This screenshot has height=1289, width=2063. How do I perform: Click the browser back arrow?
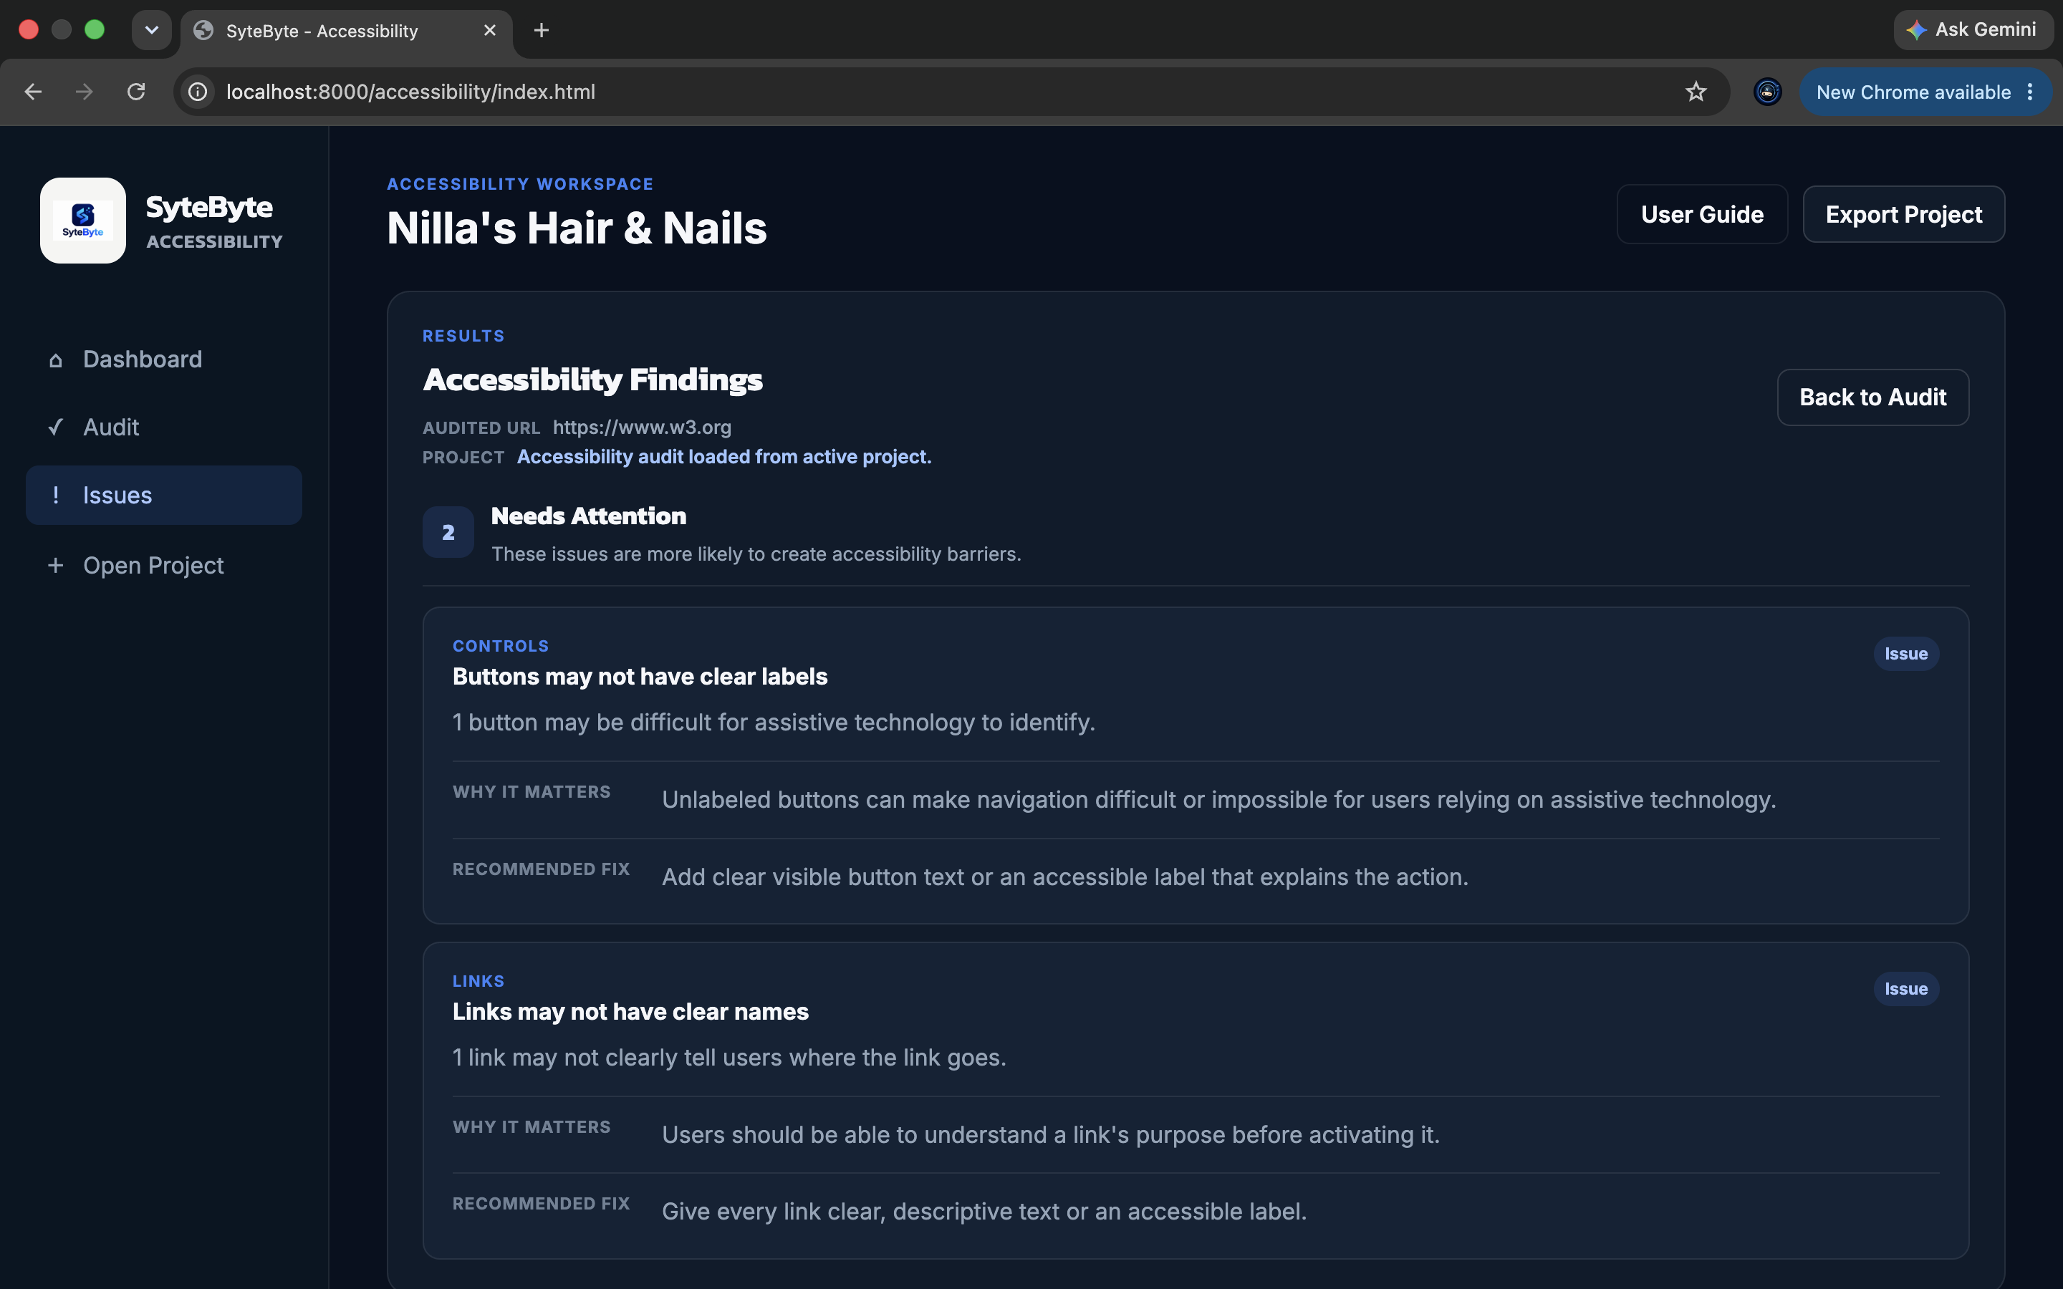pos(33,91)
